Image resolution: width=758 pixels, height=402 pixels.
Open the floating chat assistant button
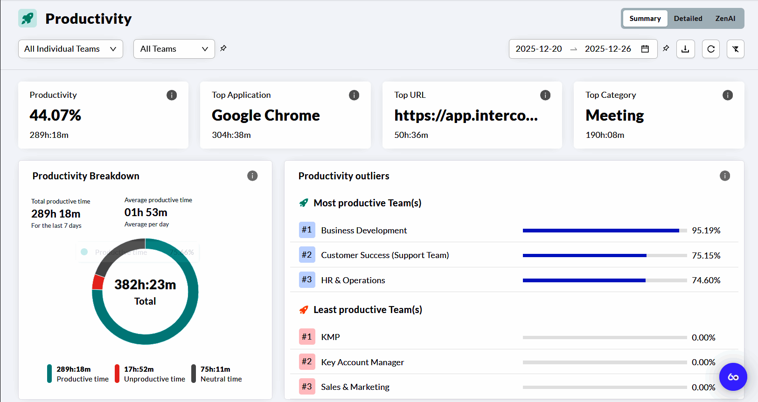[x=733, y=377]
